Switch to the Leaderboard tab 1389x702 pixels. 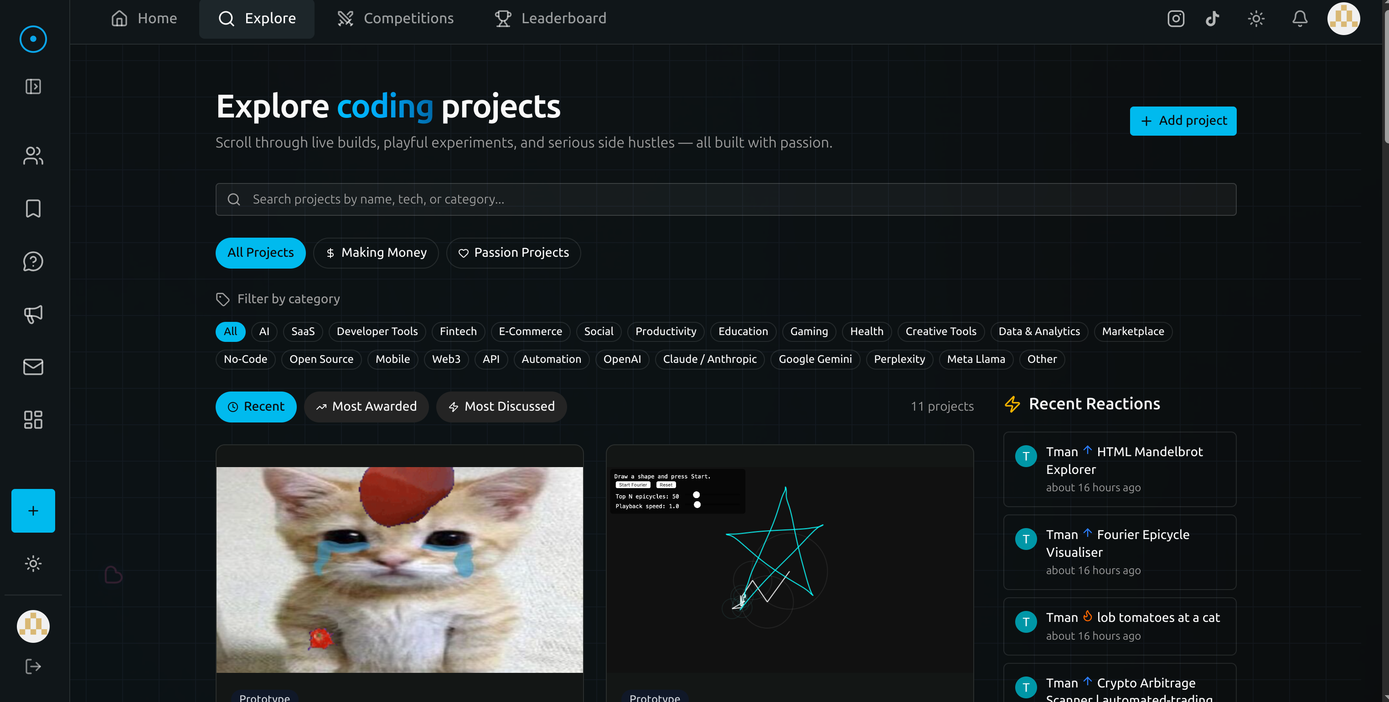[549, 18]
